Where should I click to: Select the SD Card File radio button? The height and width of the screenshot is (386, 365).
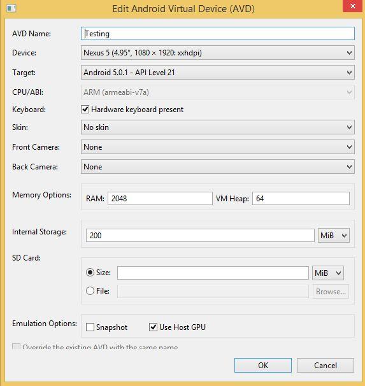coord(90,290)
